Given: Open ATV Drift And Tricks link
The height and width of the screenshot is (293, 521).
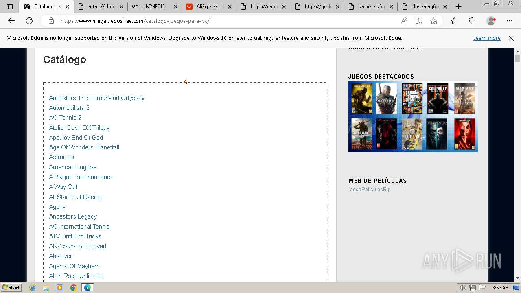Looking at the screenshot, I should 75,236.
